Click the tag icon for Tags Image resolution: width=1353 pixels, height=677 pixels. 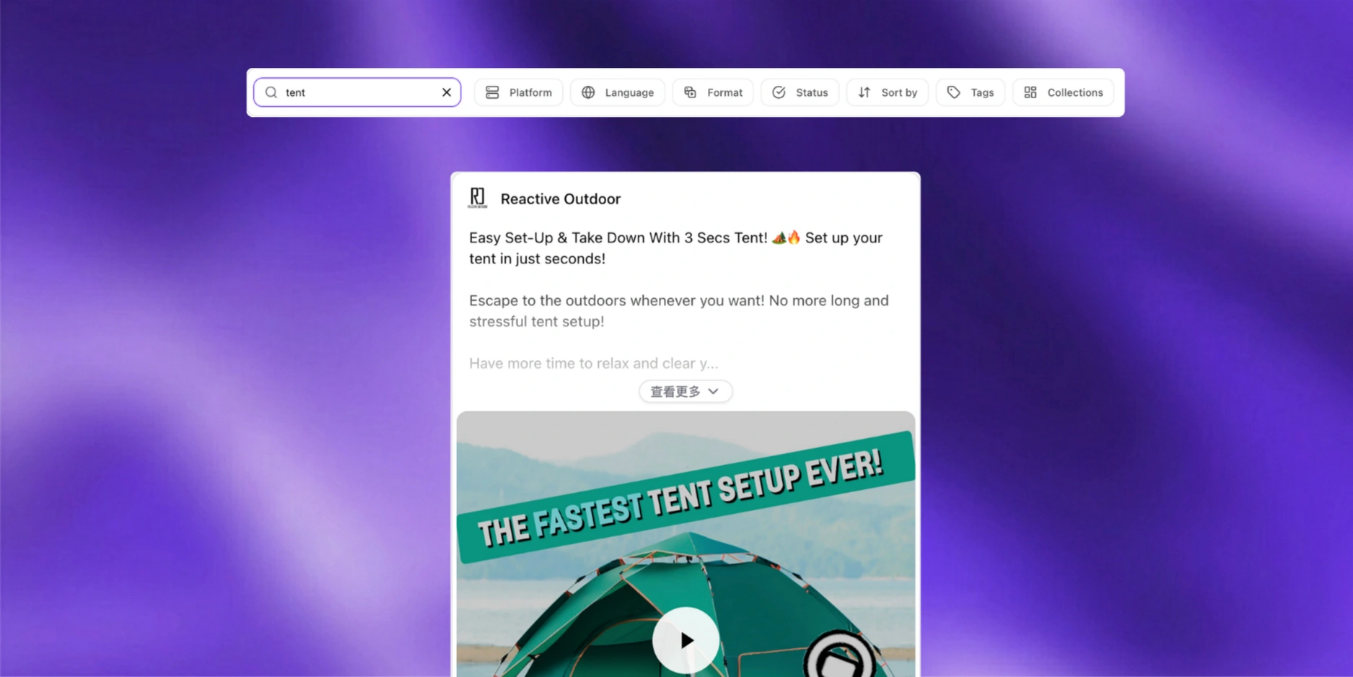953,92
